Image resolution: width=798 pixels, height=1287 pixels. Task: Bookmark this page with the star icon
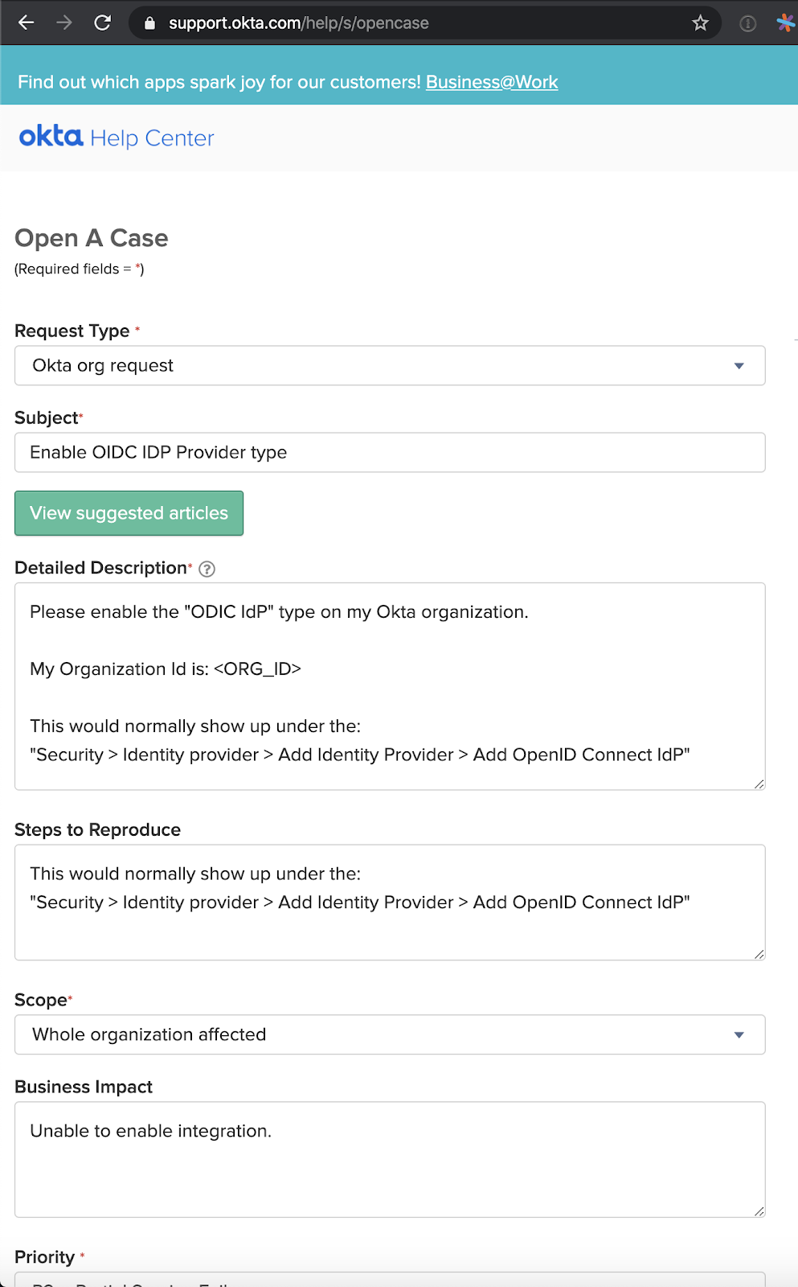(700, 23)
